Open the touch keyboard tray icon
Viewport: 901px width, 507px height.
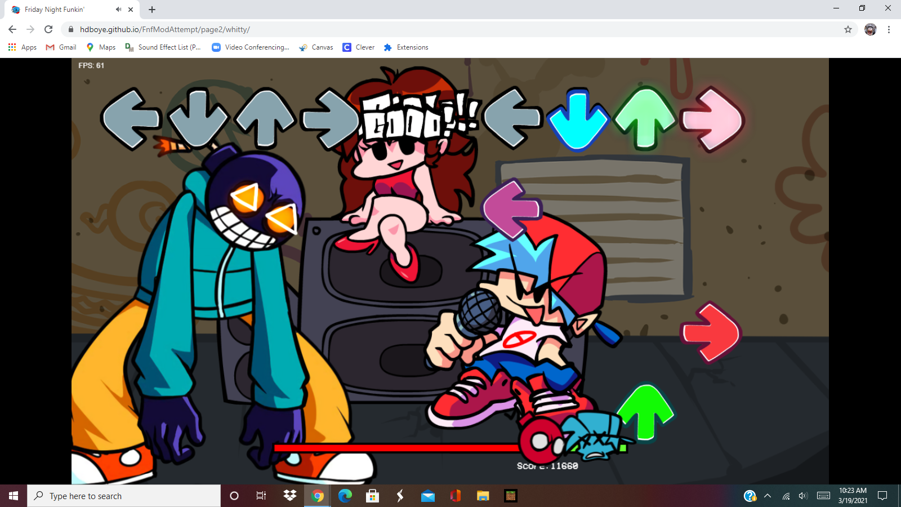823,496
